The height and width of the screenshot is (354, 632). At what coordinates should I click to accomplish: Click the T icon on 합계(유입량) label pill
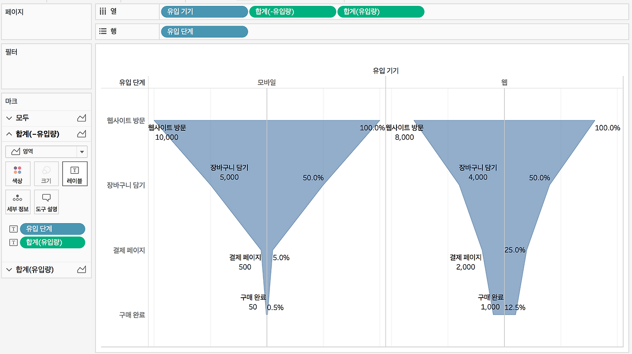tap(13, 242)
